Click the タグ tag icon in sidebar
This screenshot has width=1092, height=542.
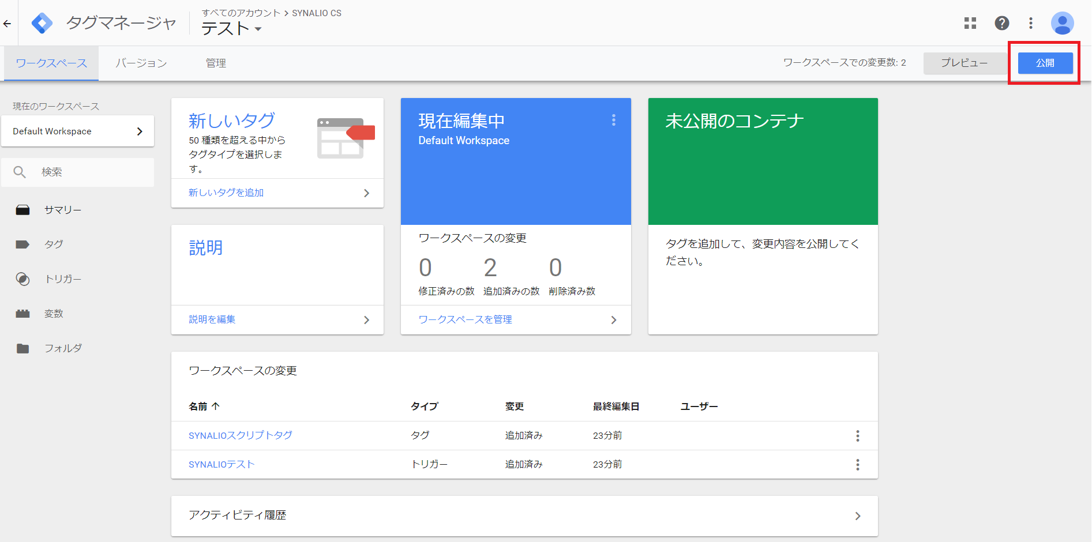coord(22,244)
